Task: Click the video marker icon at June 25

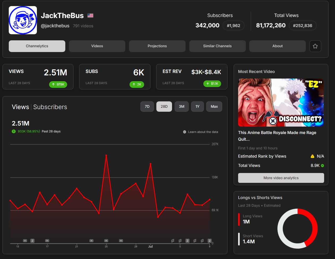Action: click(x=106, y=241)
